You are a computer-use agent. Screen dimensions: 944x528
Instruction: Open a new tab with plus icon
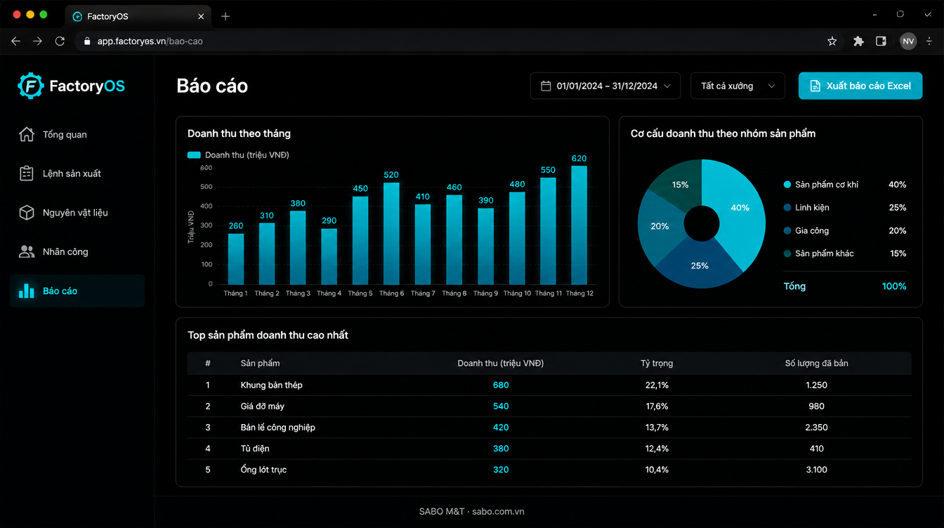pos(225,16)
